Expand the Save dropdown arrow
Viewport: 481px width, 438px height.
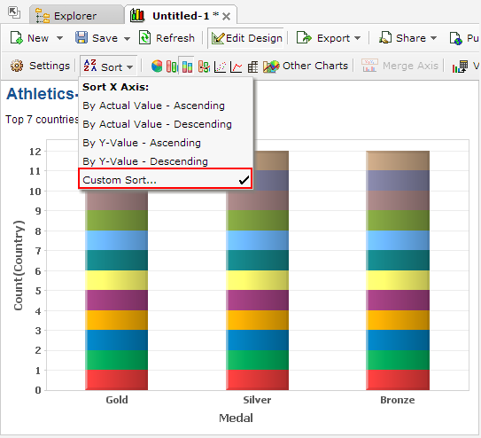click(127, 39)
